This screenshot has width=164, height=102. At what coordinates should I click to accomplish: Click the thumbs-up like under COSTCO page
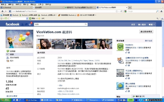126,65
